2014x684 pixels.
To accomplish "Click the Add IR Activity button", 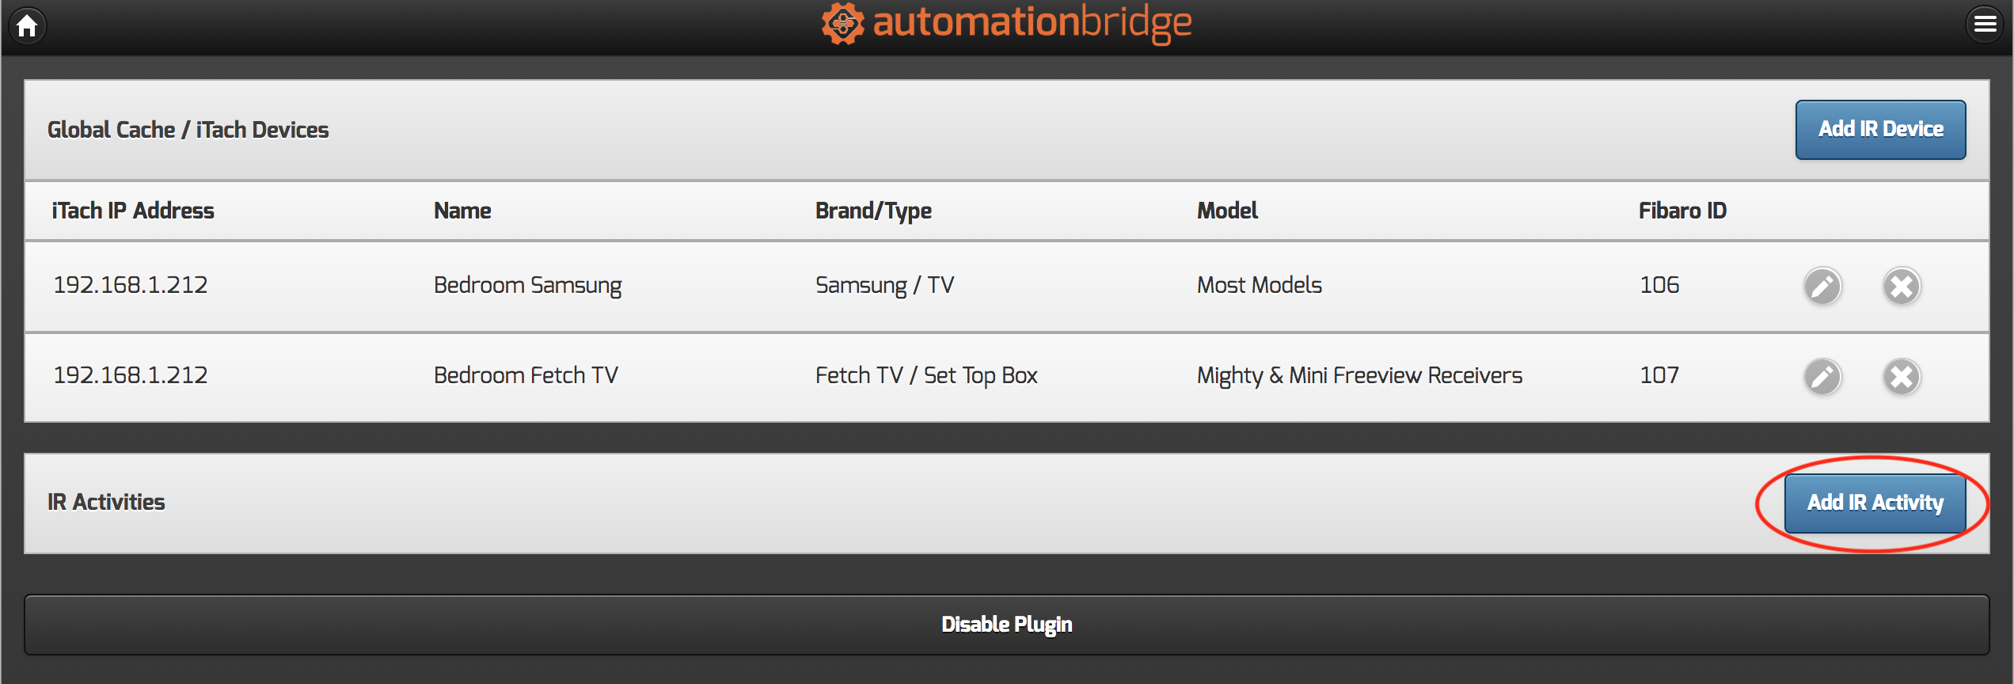I will (1875, 503).
